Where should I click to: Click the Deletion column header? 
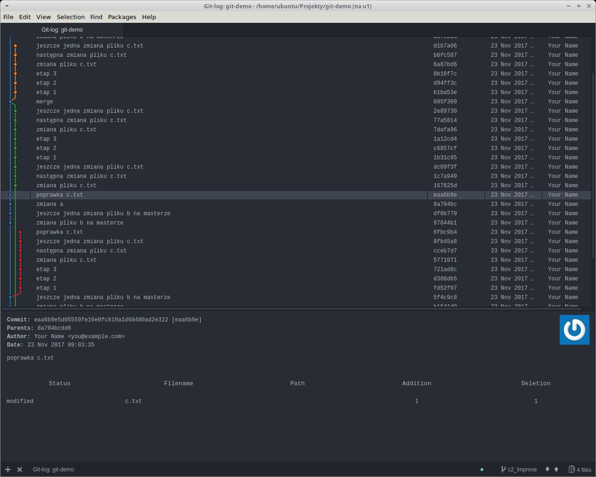[x=536, y=383]
